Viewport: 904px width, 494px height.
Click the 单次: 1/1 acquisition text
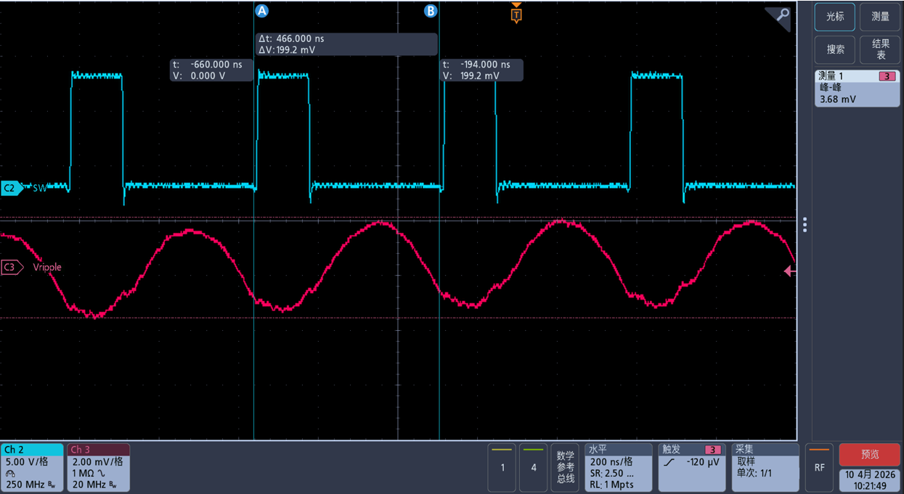pos(754,473)
